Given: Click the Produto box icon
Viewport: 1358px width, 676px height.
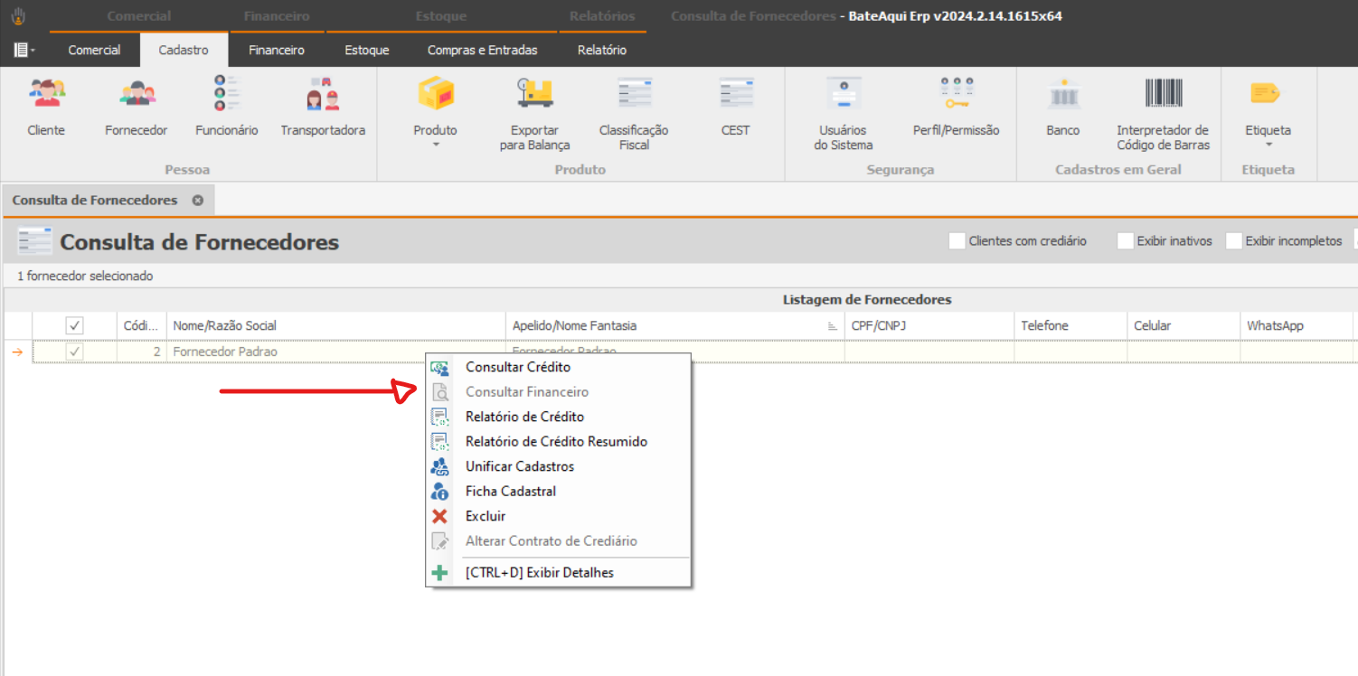Looking at the screenshot, I should [x=436, y=93].
